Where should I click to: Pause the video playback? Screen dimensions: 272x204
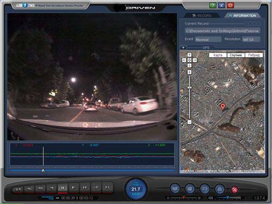[x=63, y=188]
